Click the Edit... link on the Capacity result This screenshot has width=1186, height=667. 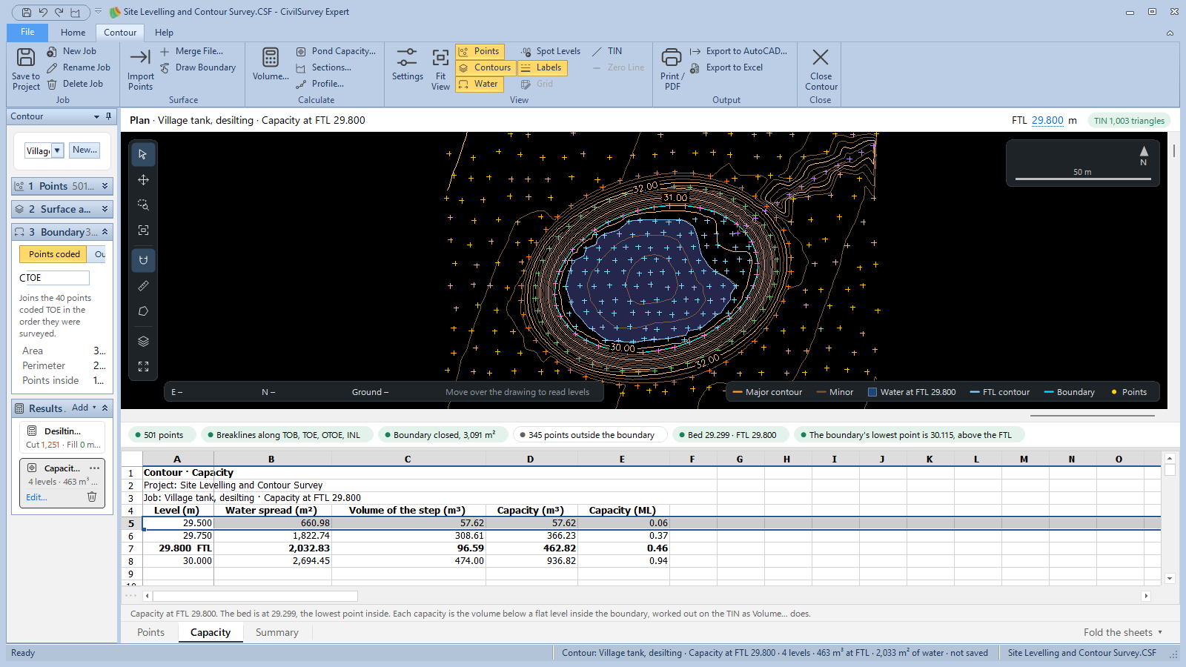point(36,497)
